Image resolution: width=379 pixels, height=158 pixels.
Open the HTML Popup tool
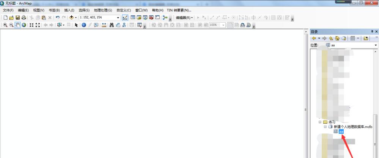point(96,25)
